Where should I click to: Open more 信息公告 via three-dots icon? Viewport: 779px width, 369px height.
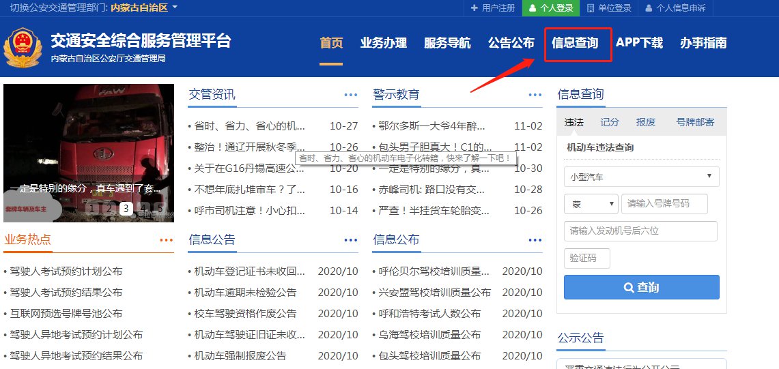coord(351,240)
